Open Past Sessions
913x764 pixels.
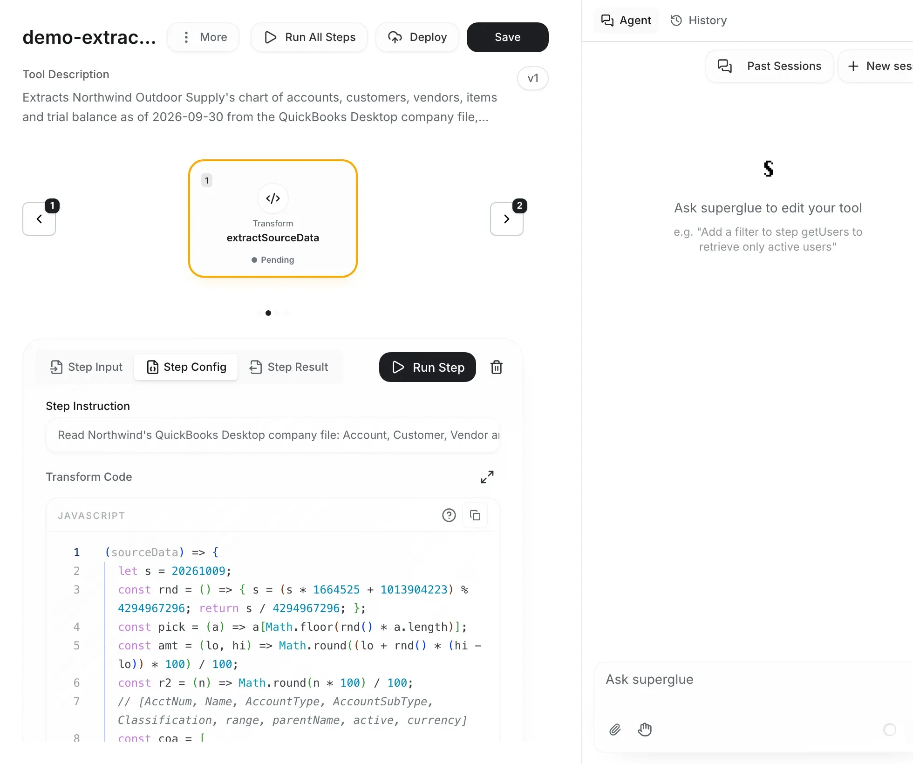[770, 66]
